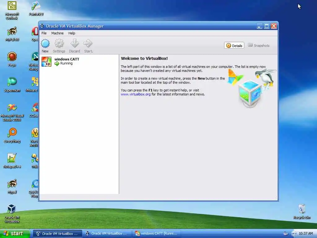The height and width of the screenshot is (238, 317).
Task: Click the Supermium desktop icon
Action: tap(12, 82)
